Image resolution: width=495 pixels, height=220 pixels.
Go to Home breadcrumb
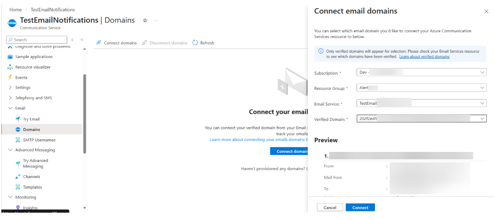(x=15, y=10)
